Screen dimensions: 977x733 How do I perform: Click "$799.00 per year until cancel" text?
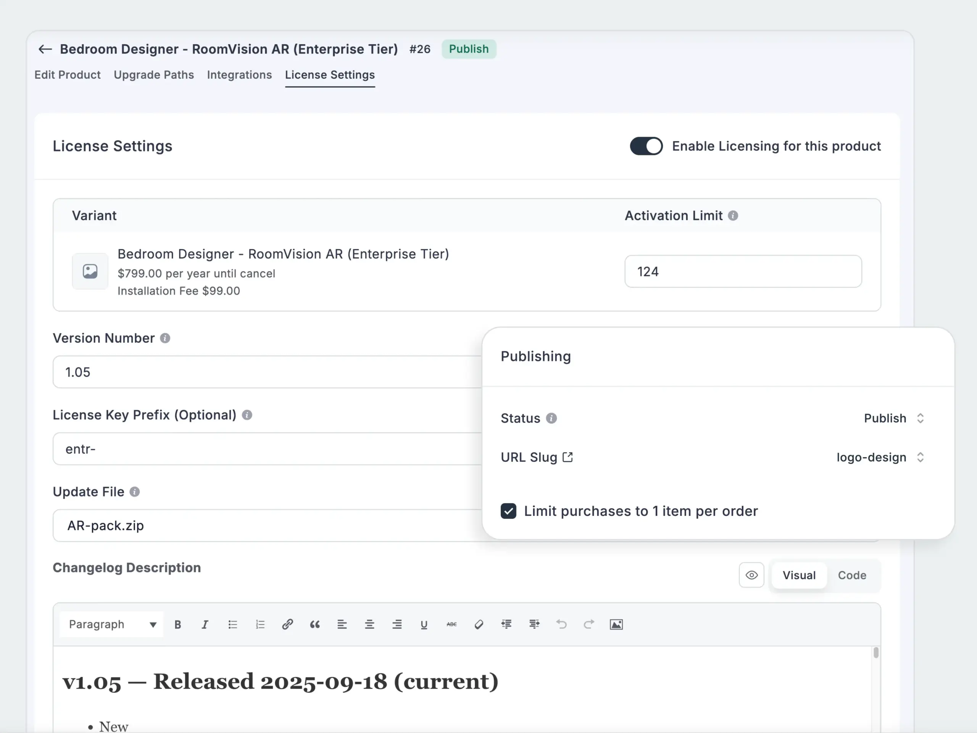196,274
